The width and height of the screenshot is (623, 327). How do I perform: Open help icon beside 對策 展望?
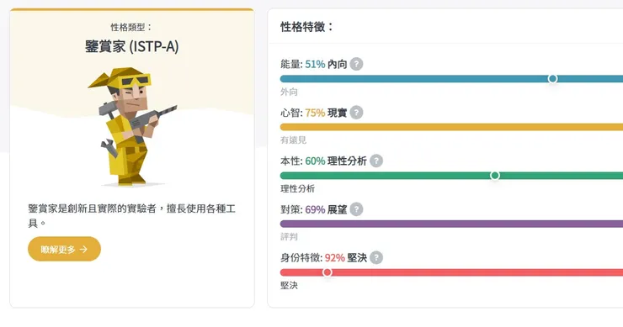(x=356, y=209)
